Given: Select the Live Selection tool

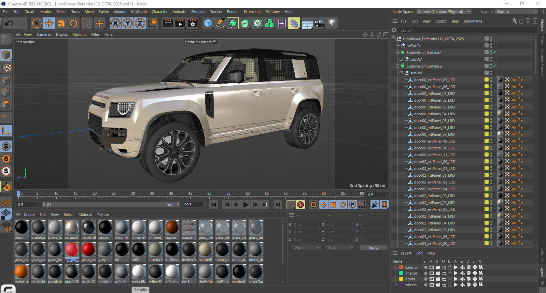Looking at the screenshot, I should 37,23.
